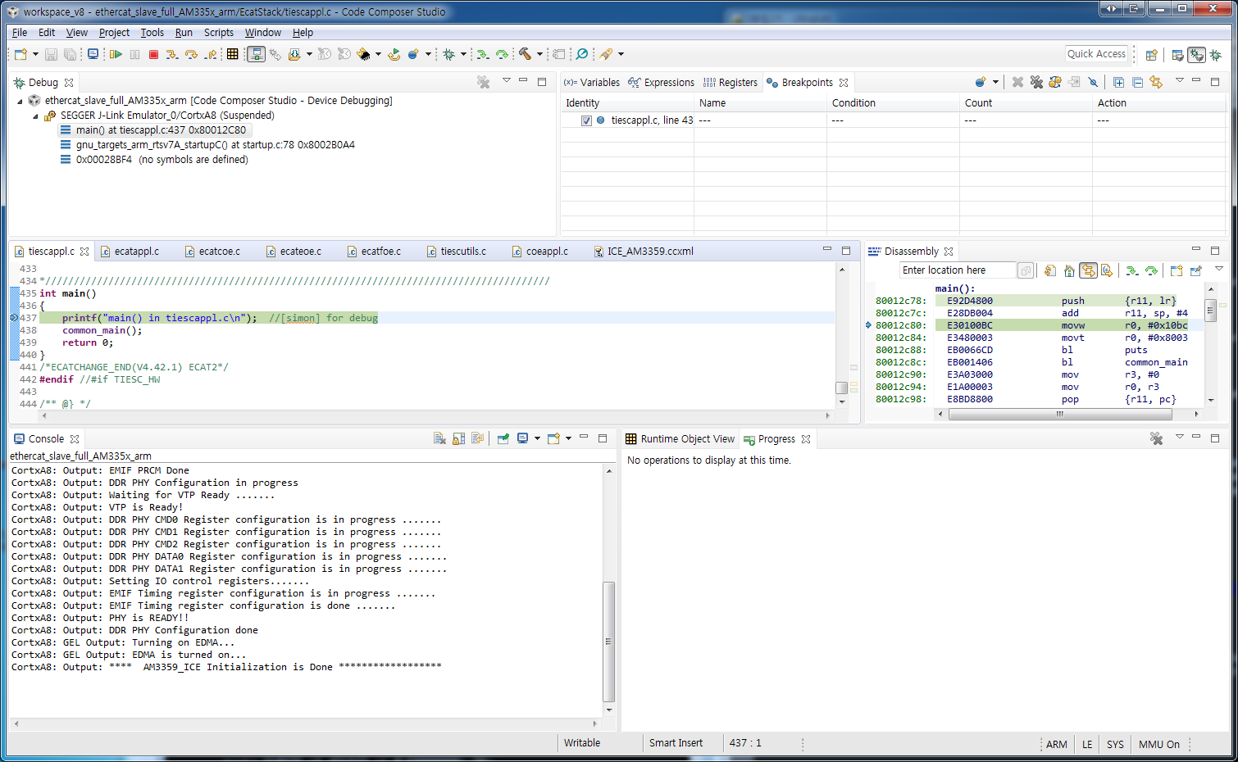Click the Quick Access search box
Image resolution: width=1238 pixels, height=762 pixels.
[x=1096, y=54]
